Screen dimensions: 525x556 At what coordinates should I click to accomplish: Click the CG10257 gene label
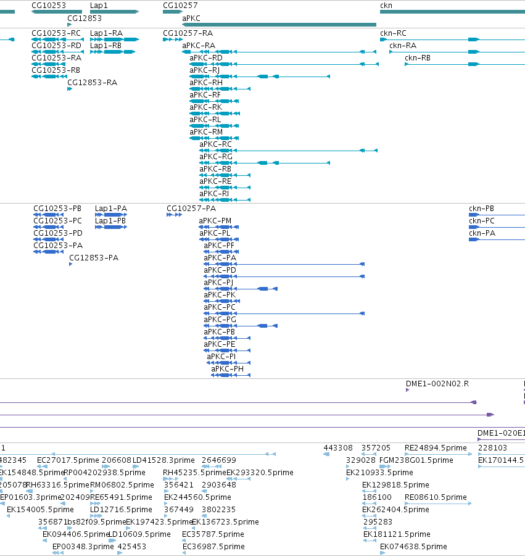point(180,6)
